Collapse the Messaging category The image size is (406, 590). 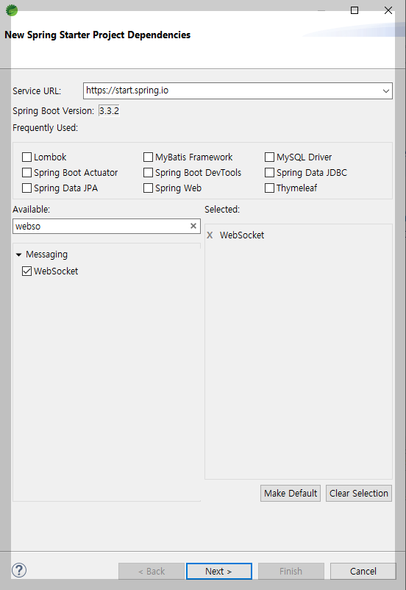(18, 255)
